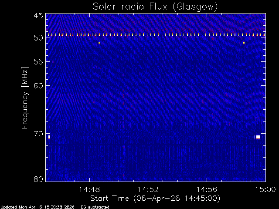
Task: Click the yellow dot near 14:48 below 50 MHz
Action: [99, 43]
